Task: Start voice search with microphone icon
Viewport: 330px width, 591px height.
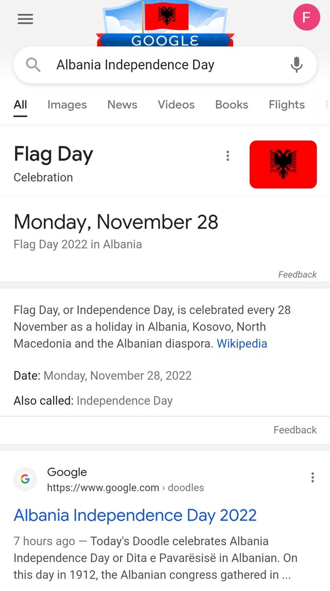Action: point(297,65)
